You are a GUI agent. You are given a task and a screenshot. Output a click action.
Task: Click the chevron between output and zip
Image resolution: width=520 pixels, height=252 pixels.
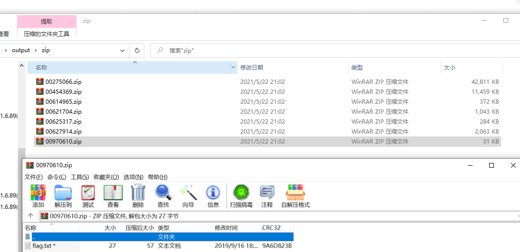pos(36,50)
